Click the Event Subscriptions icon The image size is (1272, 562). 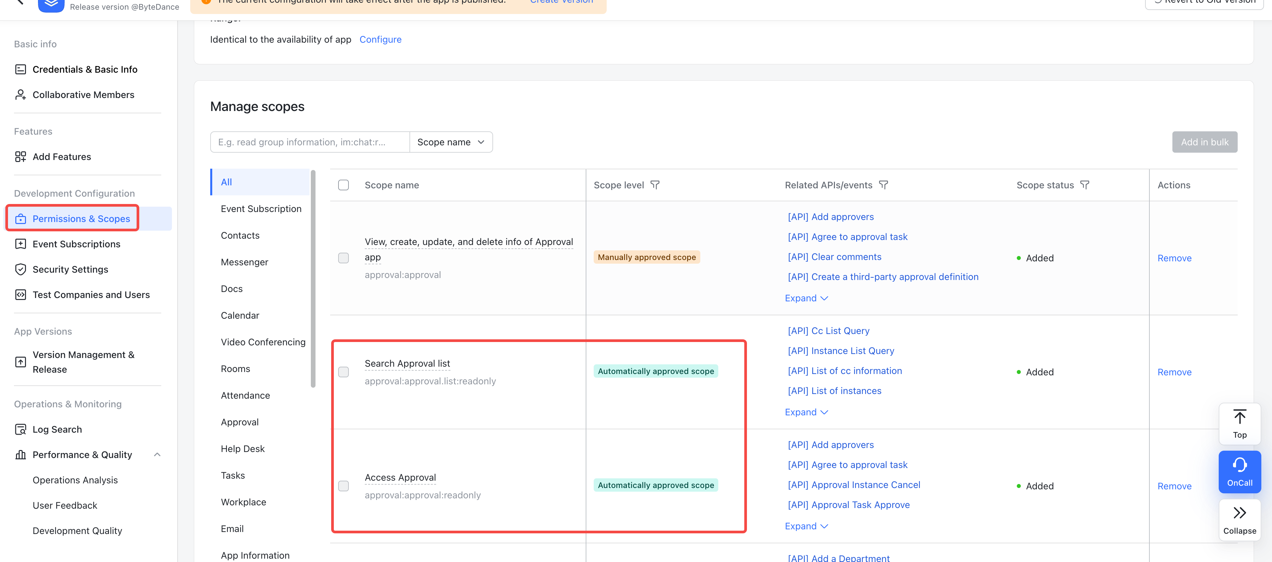coord(20,243)
